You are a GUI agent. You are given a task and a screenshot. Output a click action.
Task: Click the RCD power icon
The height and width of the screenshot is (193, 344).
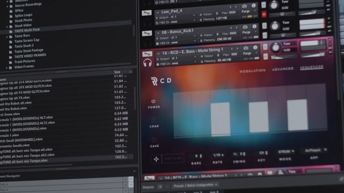click(153, 101)
